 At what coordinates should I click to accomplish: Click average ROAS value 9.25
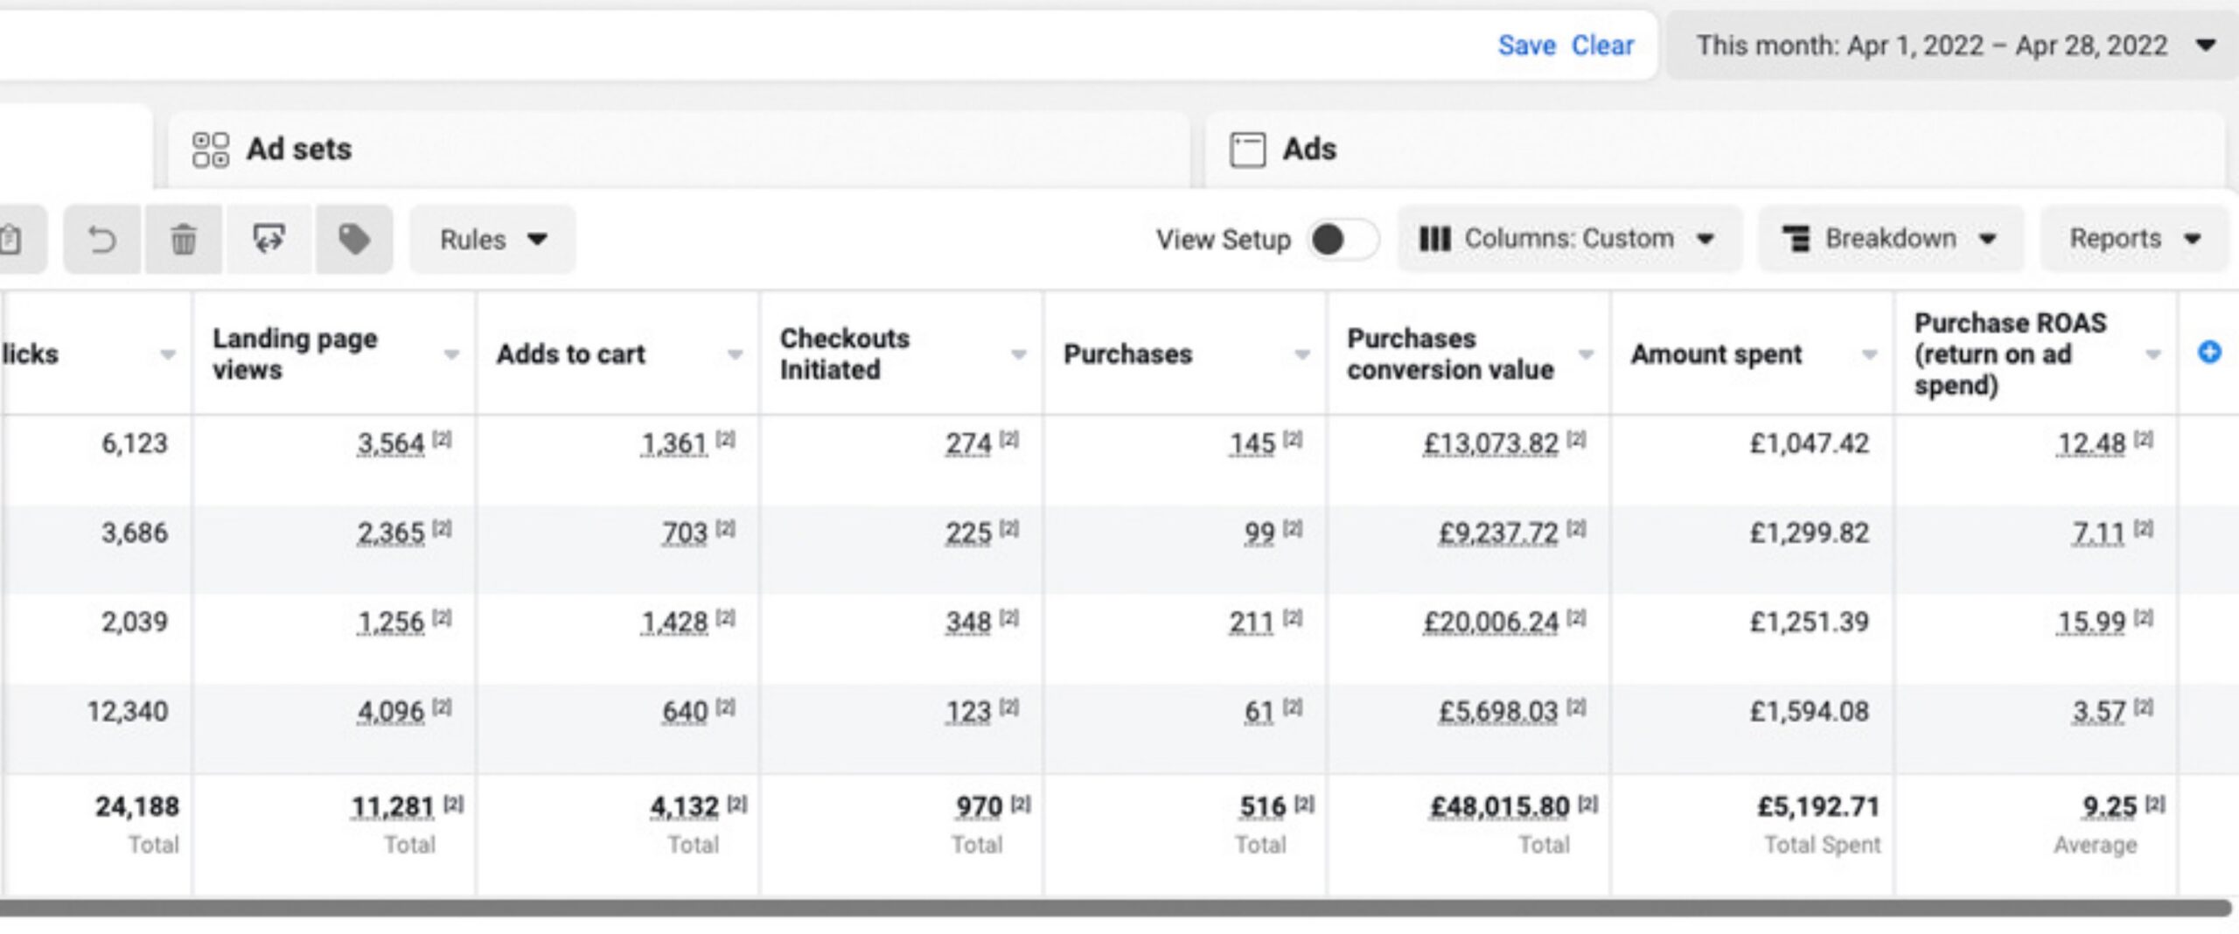point(2110,805)
